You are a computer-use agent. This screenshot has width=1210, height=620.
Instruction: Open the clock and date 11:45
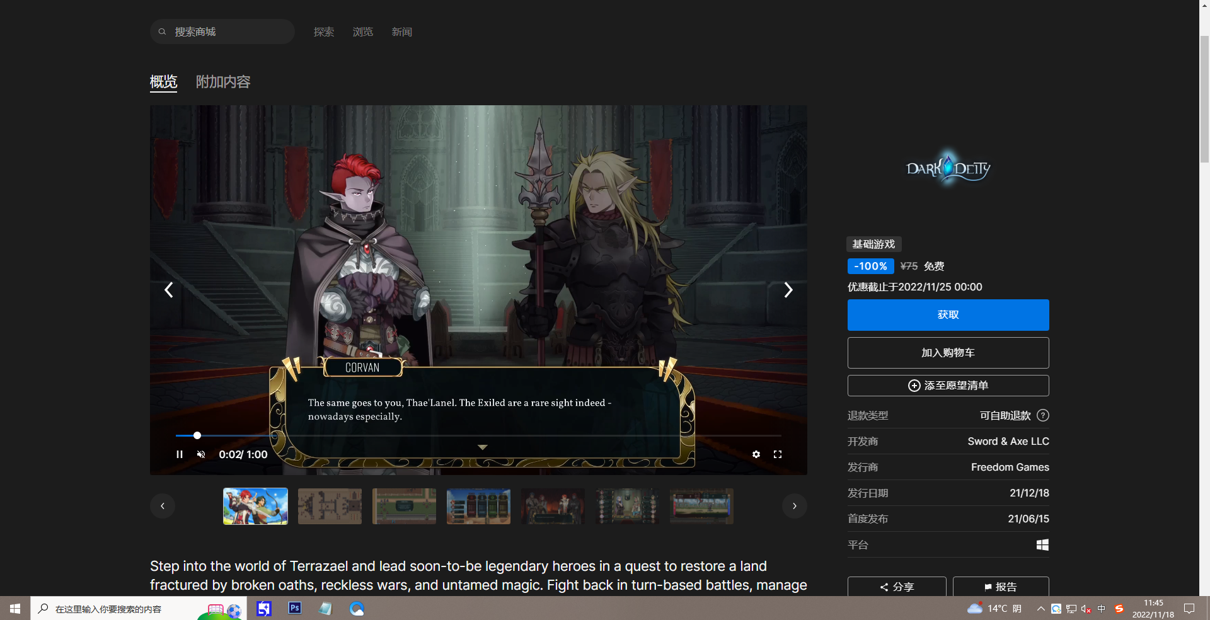click(x=1153, y=609)
